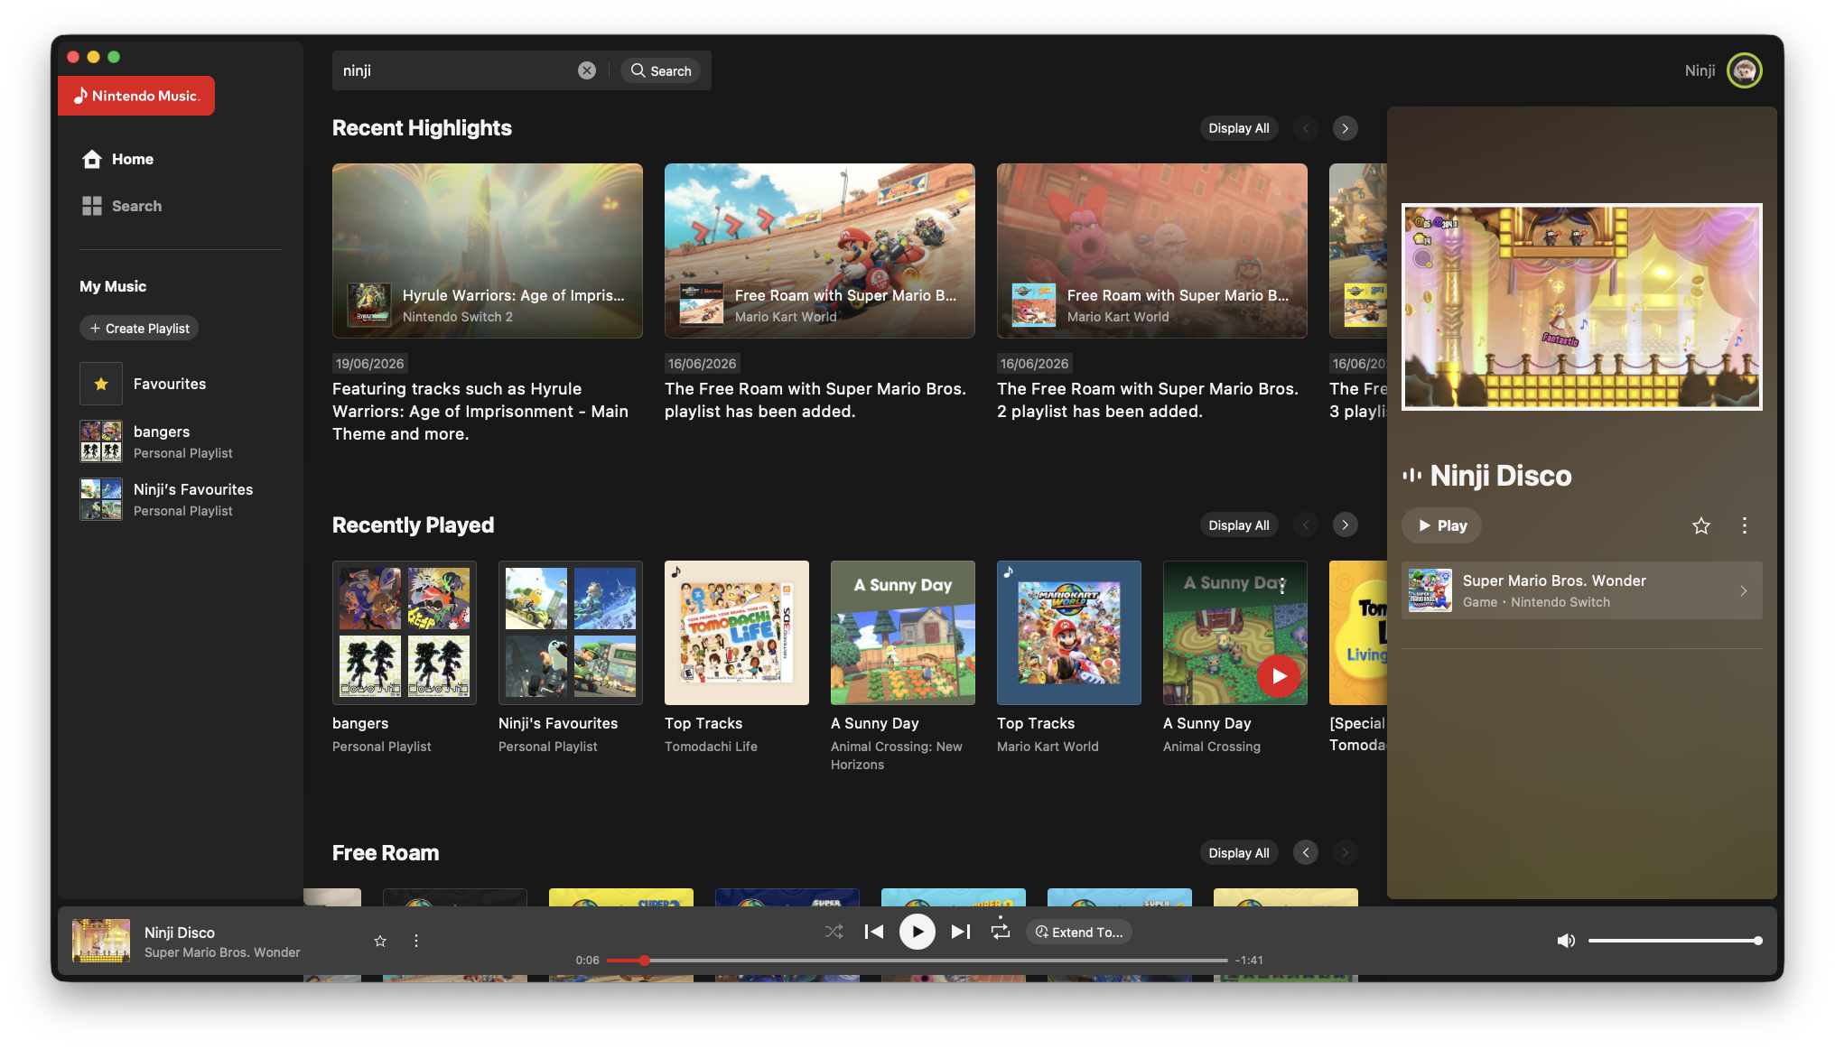The width and height of the screenshot is (1835, 1049).
Task: Show next Recently Played items
Action: pyautogui.click(x=1346, y=525)
